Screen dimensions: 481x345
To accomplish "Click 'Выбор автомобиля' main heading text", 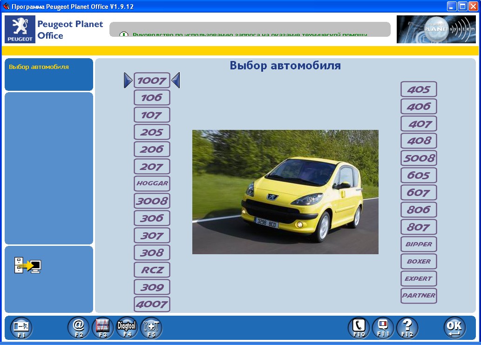I will tap(285, 66).
